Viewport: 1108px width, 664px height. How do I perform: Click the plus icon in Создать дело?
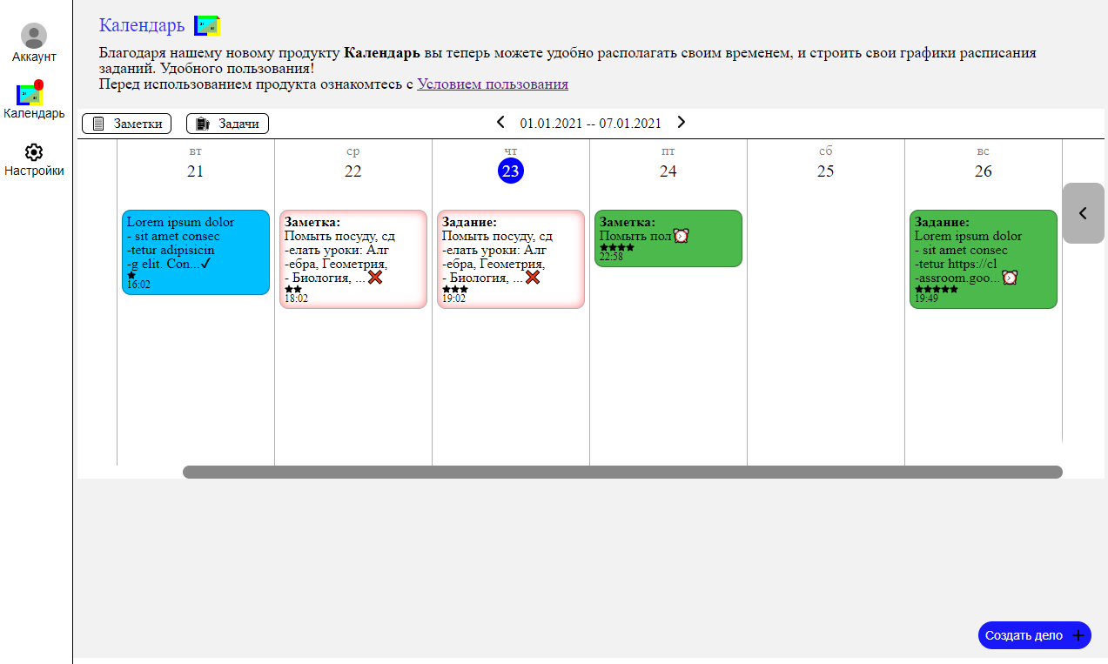click(1078, 635)
